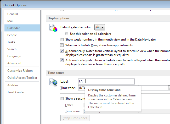170x124 pixels.
Task: Toggle show free appointments in Schedule View
Action: pyautogui.click(x=62, y=45)
